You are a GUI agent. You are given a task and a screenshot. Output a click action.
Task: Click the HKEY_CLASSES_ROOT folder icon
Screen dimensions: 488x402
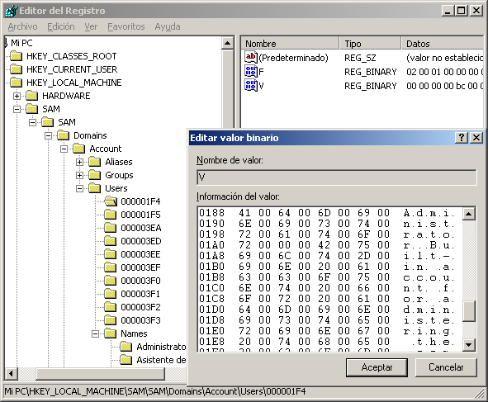(17, 56)
